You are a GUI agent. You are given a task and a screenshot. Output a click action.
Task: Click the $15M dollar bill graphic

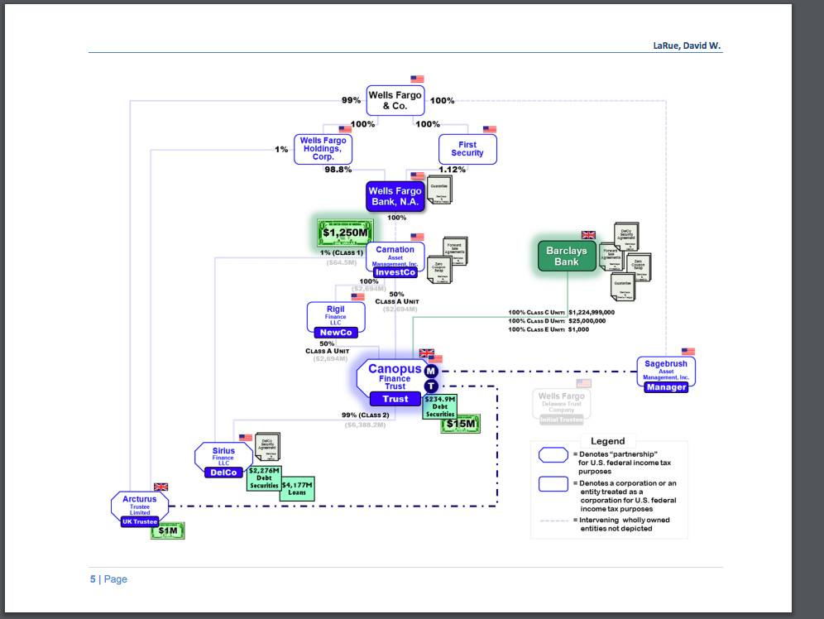point(461,424)
